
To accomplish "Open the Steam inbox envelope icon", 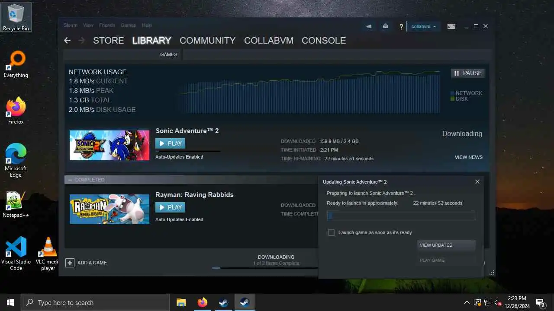I will click(385, 26).
